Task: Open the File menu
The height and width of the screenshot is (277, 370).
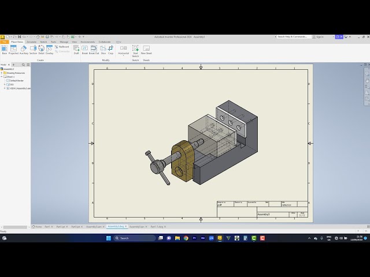Action: click(5, 42)
